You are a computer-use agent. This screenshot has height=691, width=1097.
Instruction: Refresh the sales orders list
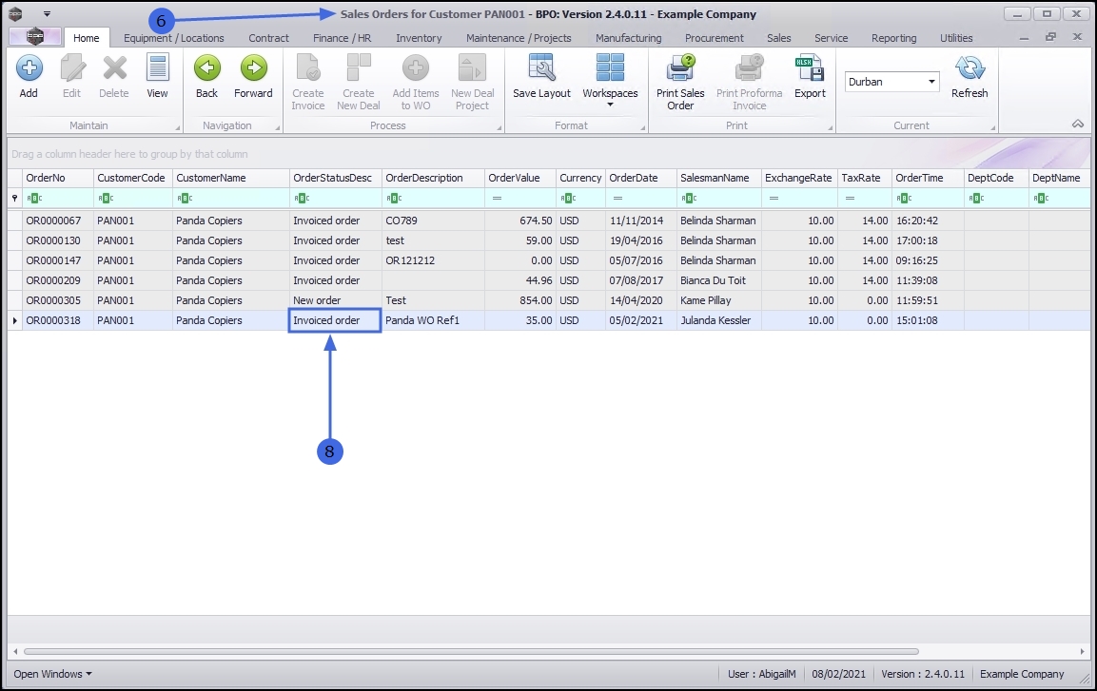coord(970,76)
